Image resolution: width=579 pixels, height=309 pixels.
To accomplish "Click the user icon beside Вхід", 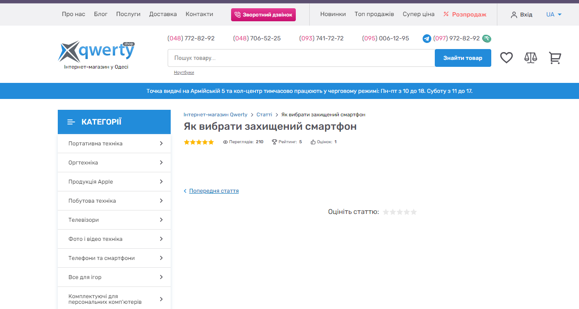I will (514, 15).
